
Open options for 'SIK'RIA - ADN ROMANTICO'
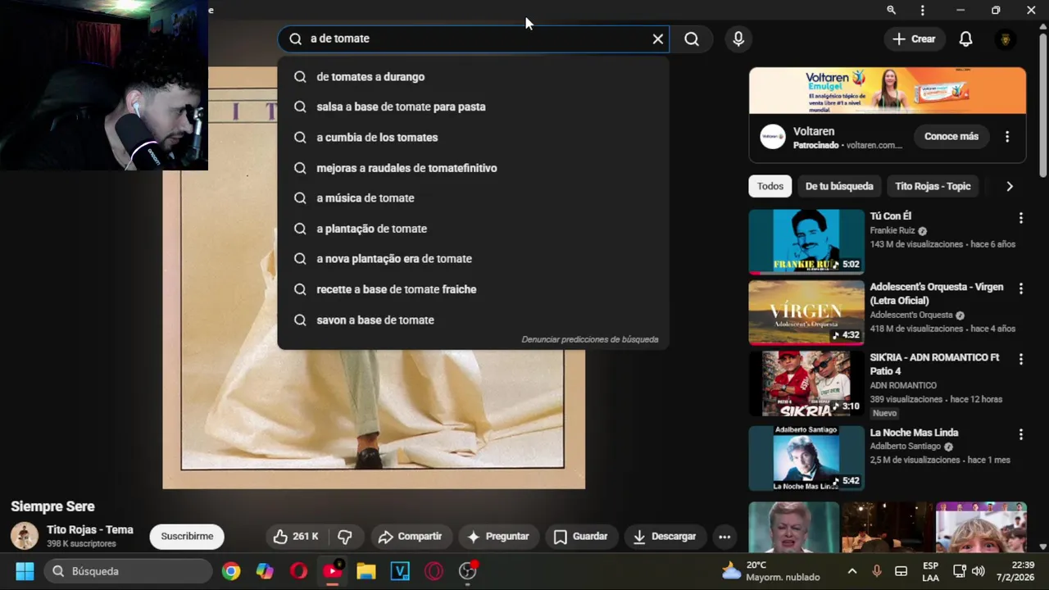(x=1020, y=359)
